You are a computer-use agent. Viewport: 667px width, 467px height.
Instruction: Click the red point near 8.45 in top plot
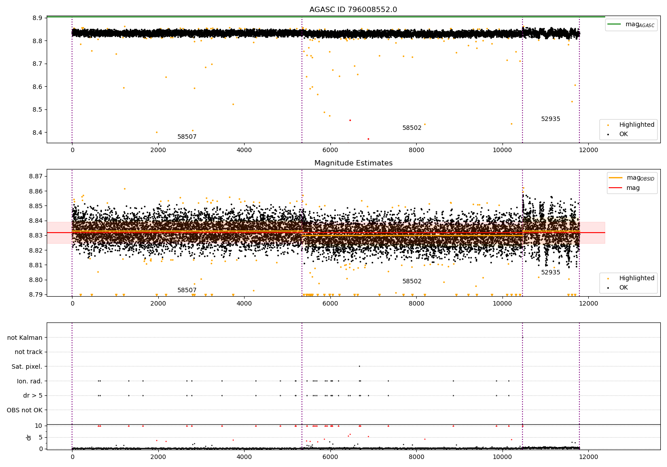coord(350,120)
